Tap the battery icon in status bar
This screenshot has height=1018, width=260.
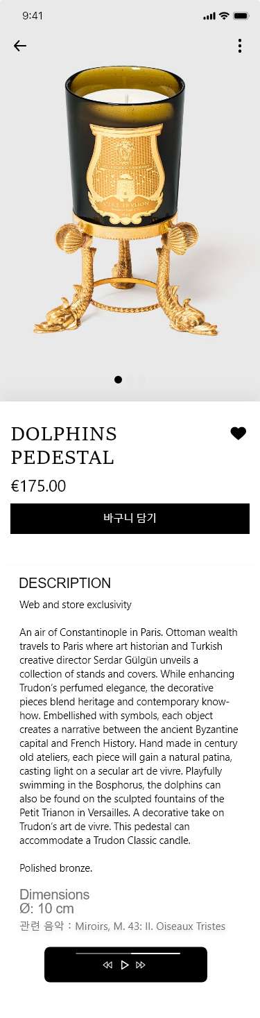coord(241,15)
